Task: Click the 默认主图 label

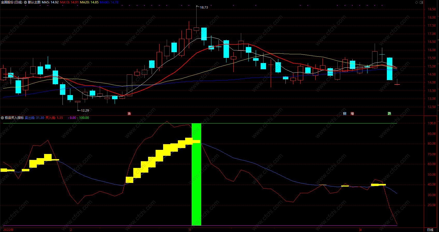Action: click(34, 2)
